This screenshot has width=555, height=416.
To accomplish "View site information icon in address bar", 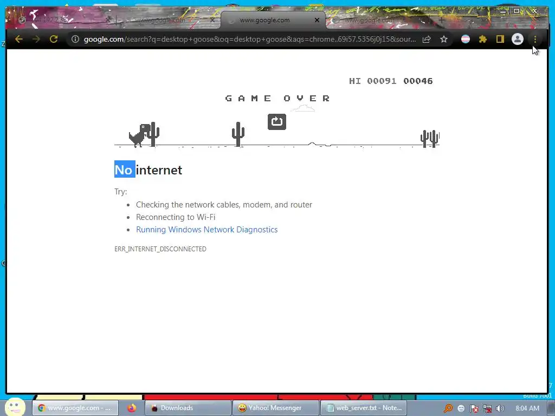I will click(x=75, y=39).
